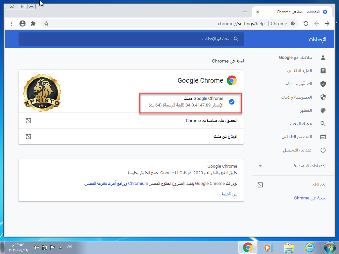Click the AR language indicator

(69, 246)
